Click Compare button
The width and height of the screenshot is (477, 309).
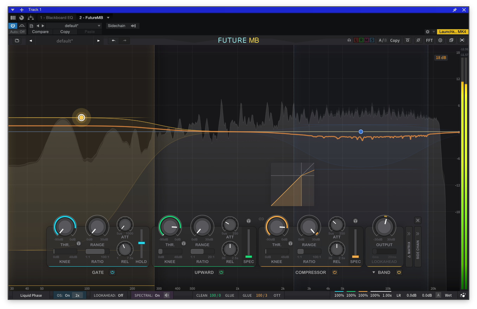40,32
